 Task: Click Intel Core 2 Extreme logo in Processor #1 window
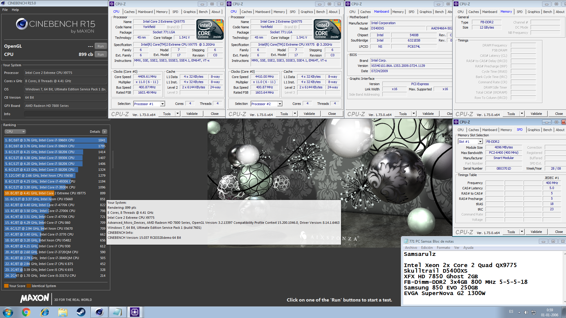tap(210, 29)
